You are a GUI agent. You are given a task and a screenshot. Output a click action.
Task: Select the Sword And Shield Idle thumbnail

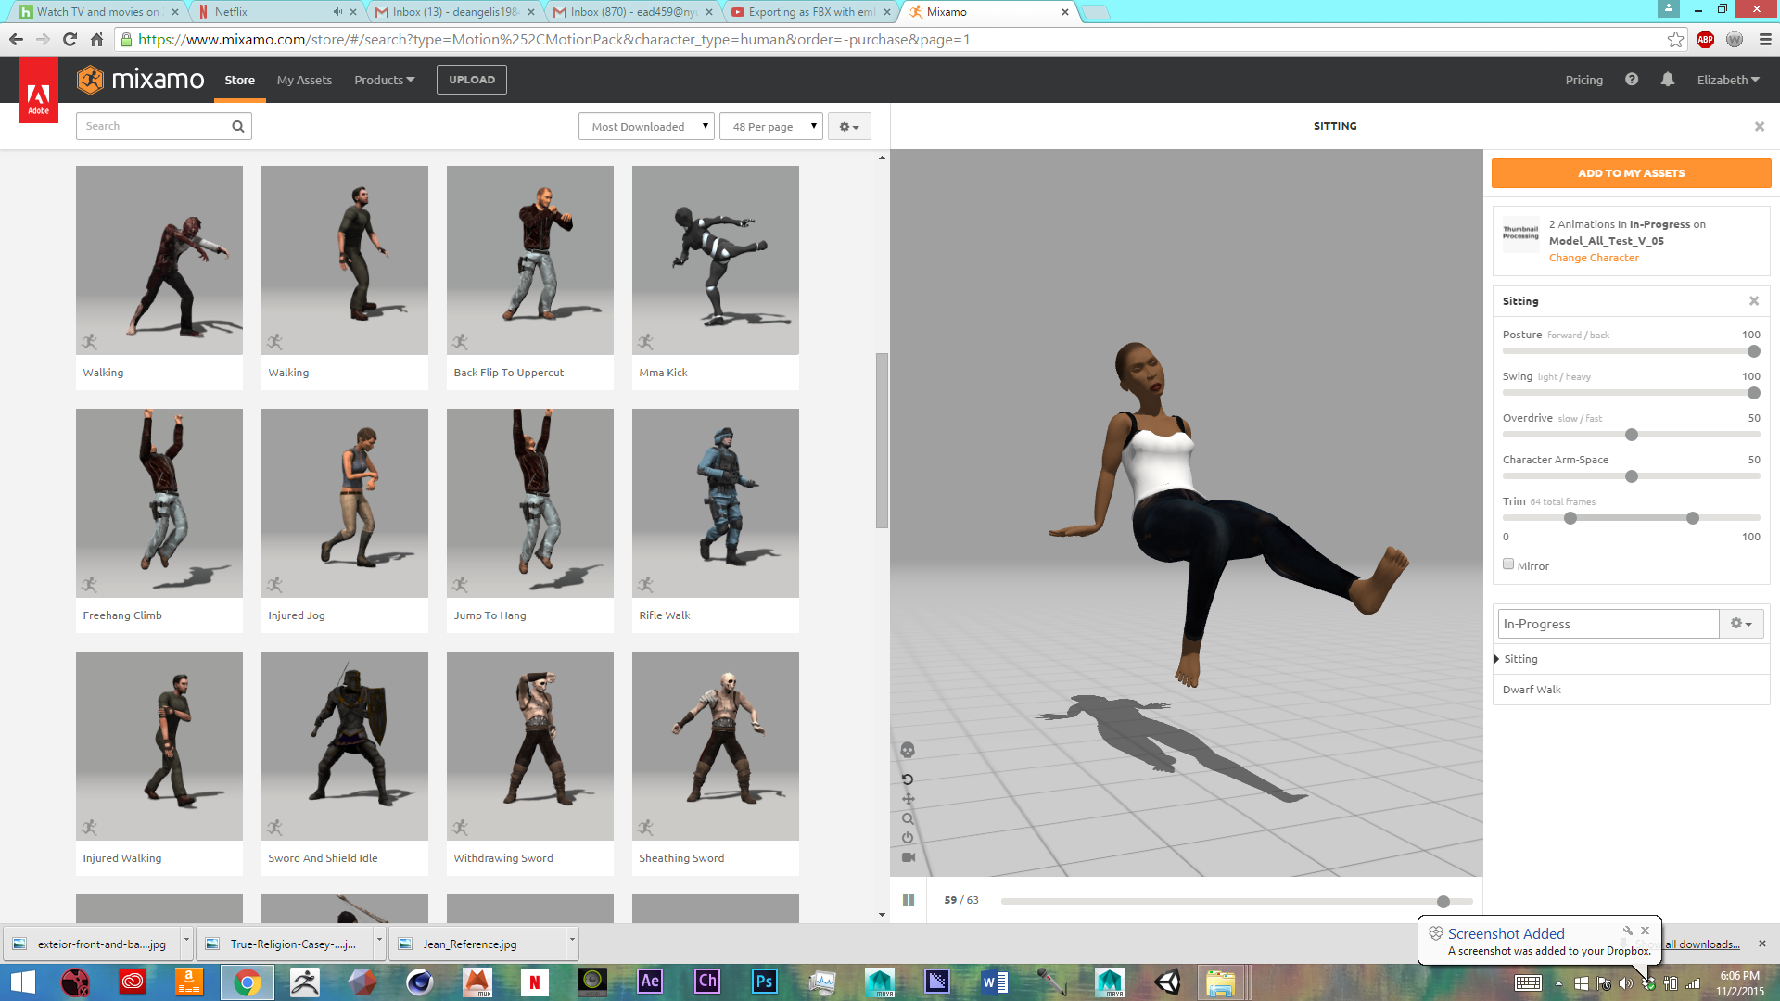(344, 746)
